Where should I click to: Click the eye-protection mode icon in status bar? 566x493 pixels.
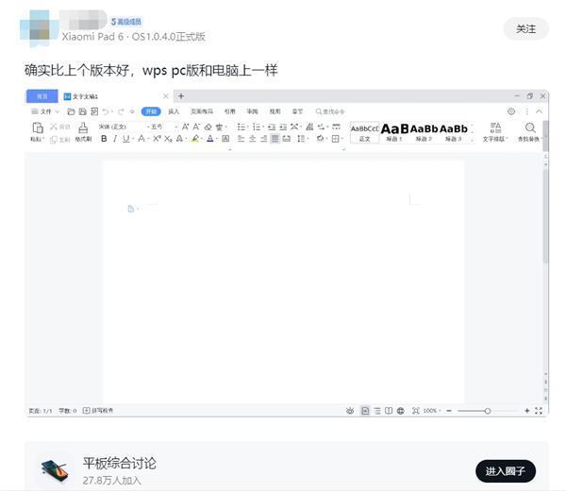point(350,411)
